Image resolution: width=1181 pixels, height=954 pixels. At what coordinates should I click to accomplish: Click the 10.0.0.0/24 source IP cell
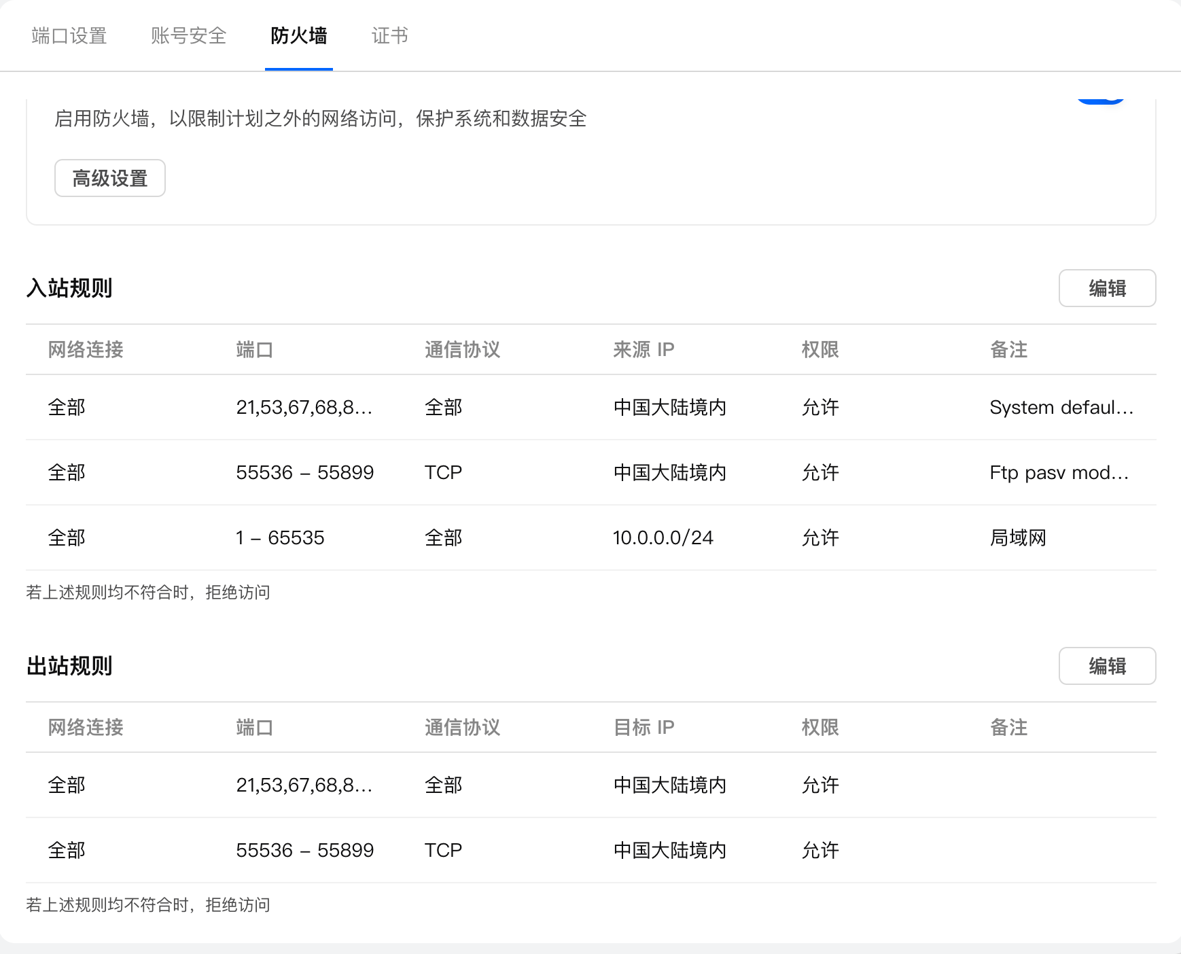coord(663,538)
